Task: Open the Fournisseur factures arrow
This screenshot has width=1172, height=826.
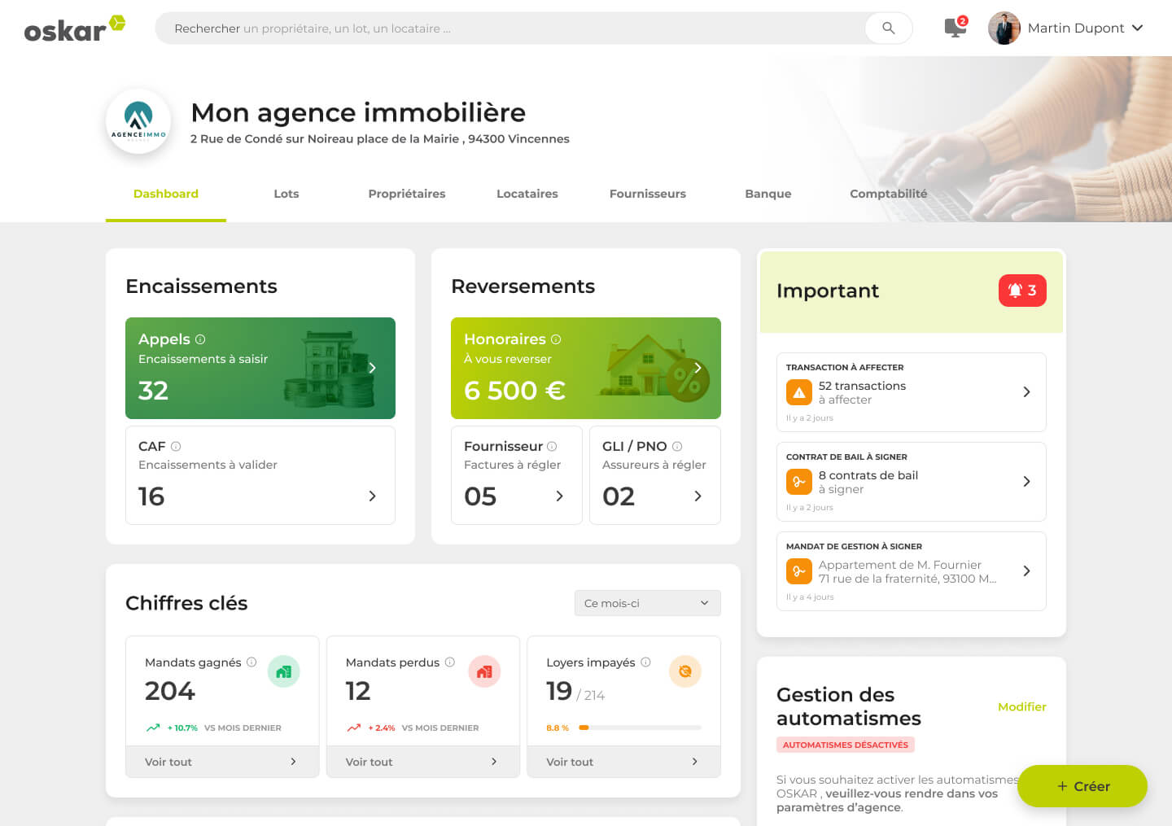Action: coord(560,496)
